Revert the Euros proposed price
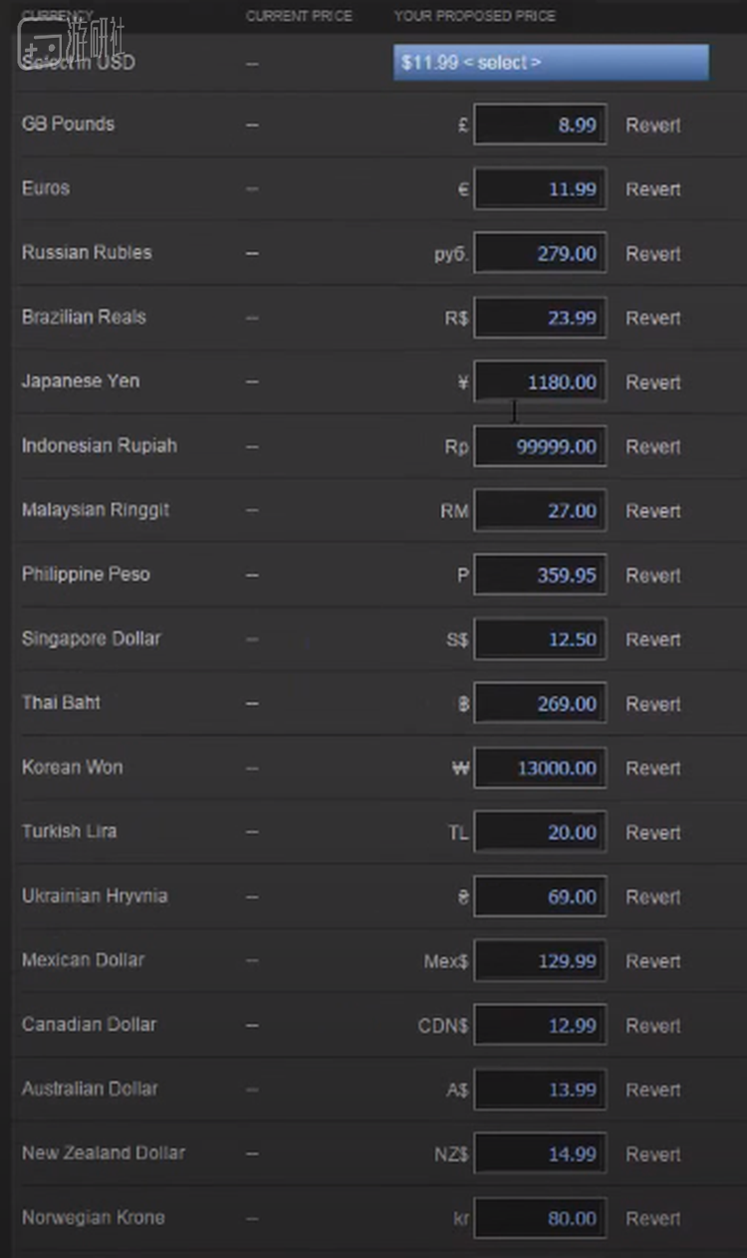Viewport: 747px width, 1258px height. (653, 189)
